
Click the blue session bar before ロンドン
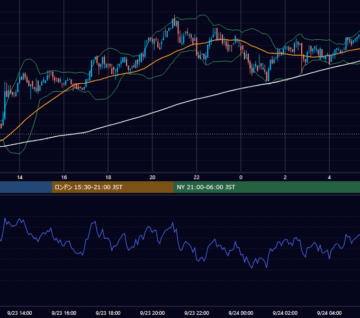click(x=26, y=187)
